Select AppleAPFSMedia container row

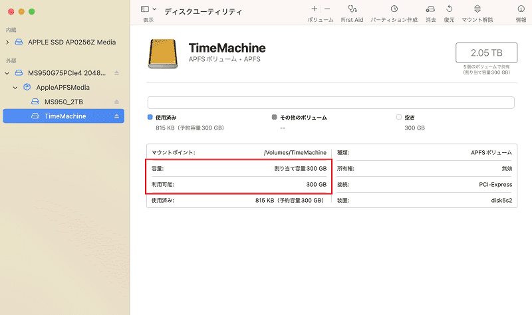(x=63, y=88)
